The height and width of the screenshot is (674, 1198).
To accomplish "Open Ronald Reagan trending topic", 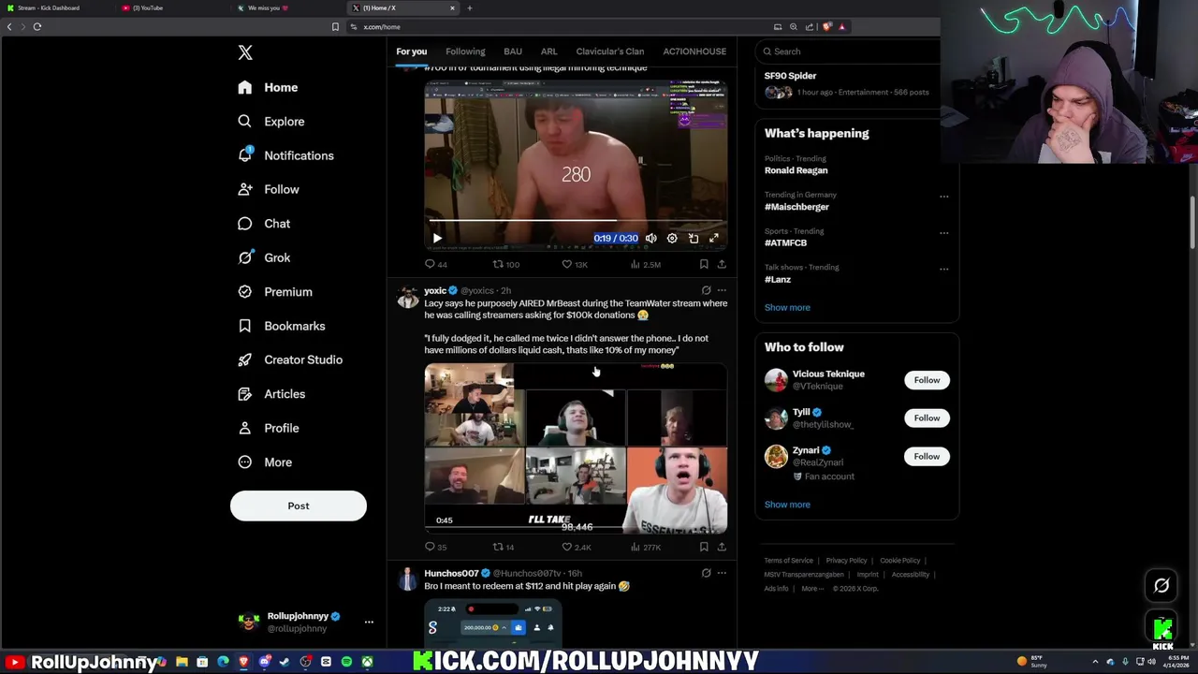I will 796,170.
